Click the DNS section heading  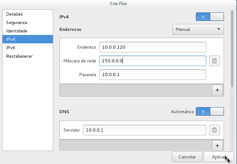pyautogui.click(x=64, y=112)
